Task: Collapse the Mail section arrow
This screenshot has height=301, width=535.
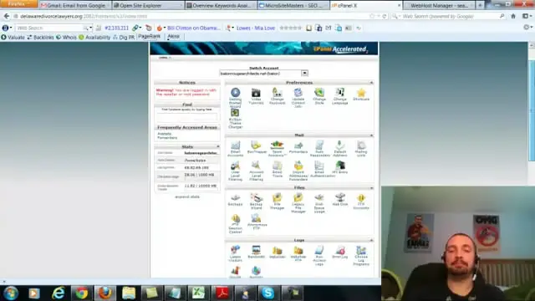Action: pyautogui.click(x=371, y=135)
